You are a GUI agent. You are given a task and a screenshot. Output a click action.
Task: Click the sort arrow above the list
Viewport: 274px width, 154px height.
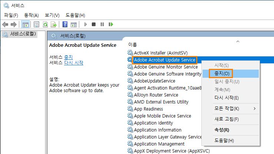click(238, 41)
